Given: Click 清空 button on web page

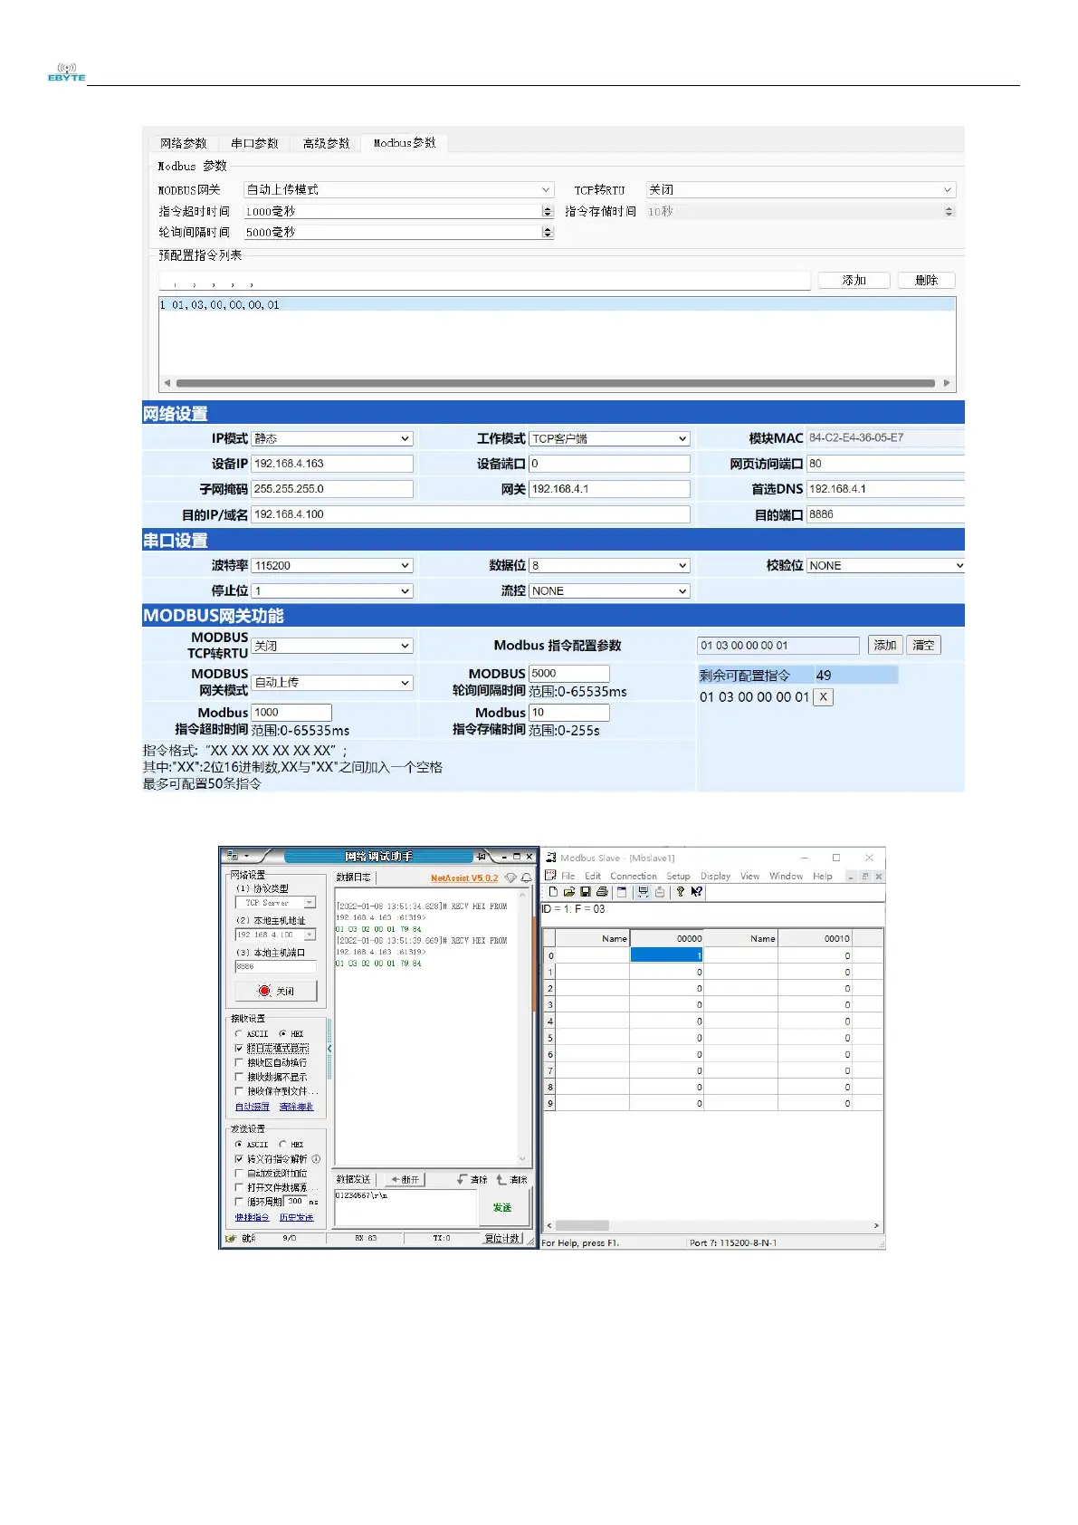Looking at the screenshot, I should [923, 645].
